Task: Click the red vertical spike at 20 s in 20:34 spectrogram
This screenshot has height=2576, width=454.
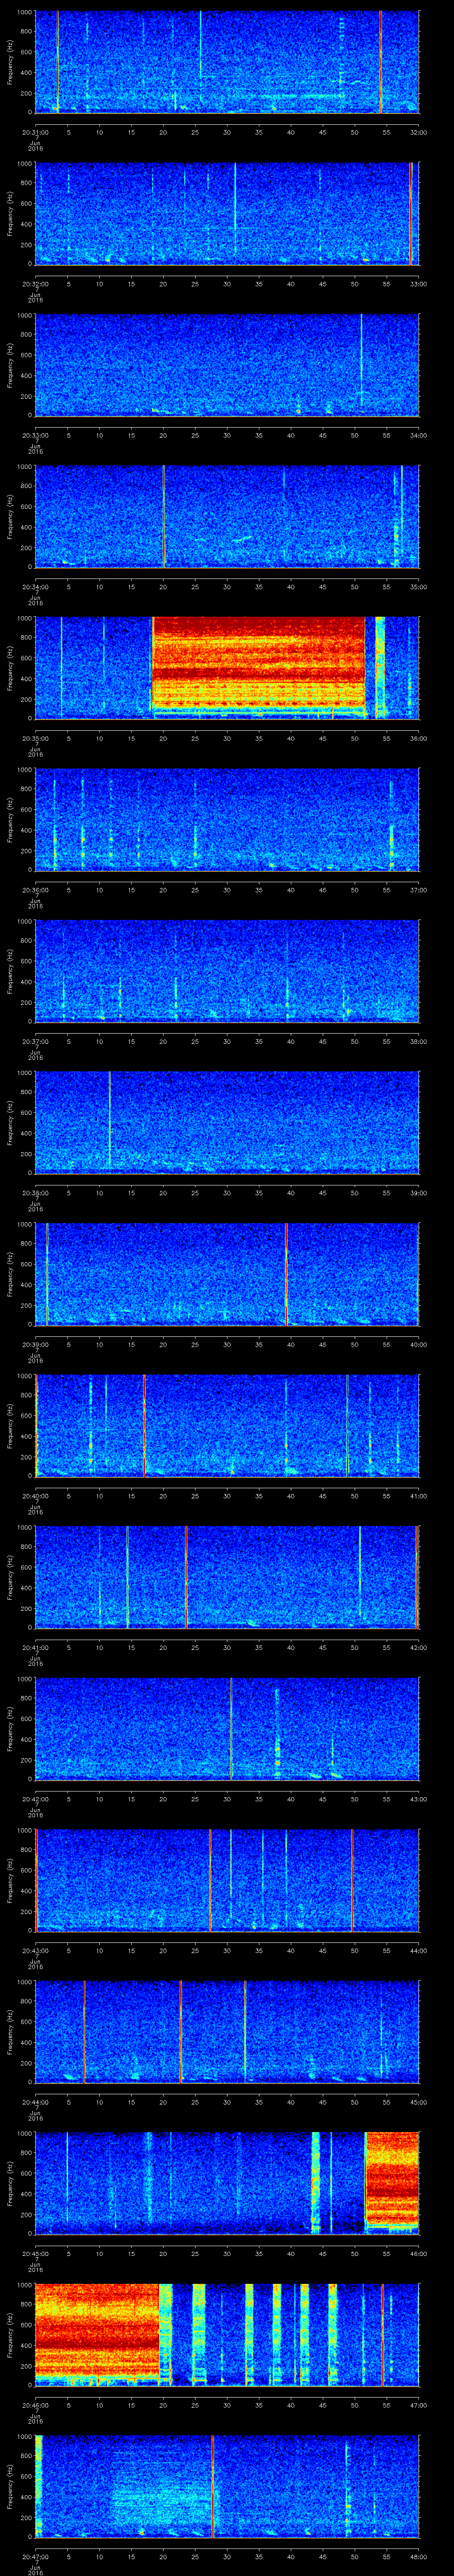Action: (x=164, y=516)
